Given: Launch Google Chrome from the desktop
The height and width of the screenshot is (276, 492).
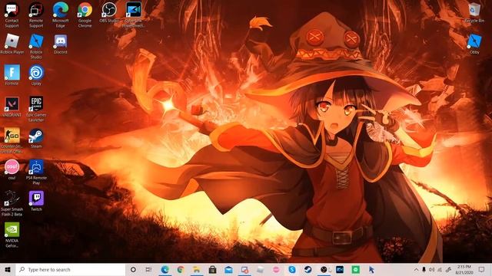Looking at the screenshot, I should point(85,15).
